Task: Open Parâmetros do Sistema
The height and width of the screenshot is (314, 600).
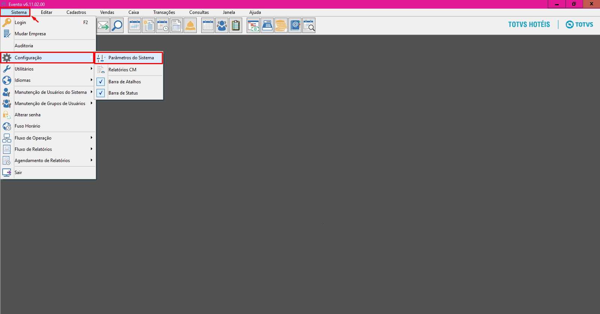Action: 129,58
